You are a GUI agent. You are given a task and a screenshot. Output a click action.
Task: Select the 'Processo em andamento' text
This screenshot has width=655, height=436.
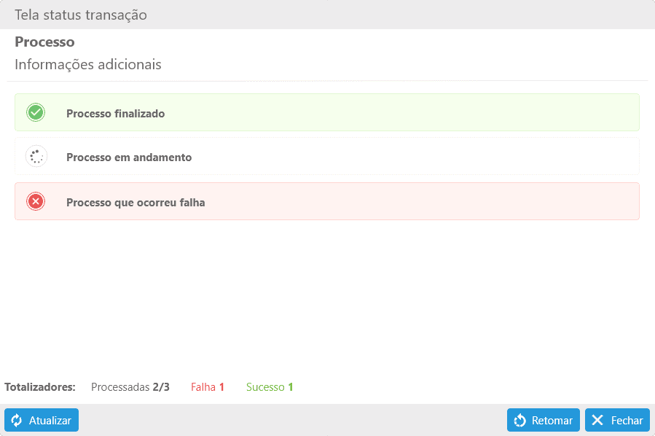coord(129,157)
